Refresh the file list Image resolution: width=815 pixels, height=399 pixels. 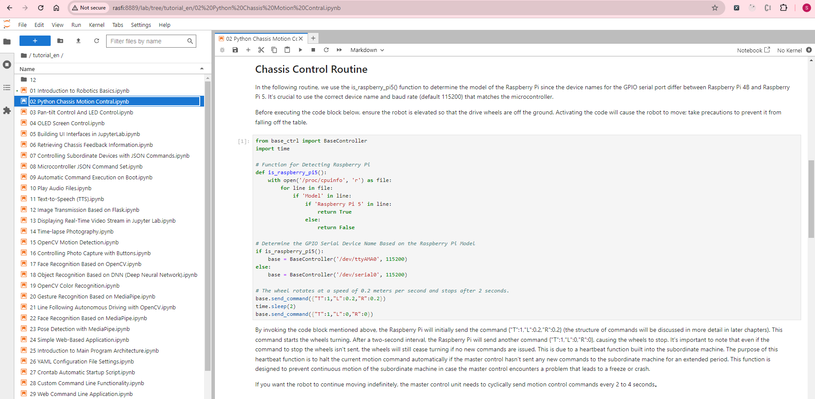(x=97, y=41)
